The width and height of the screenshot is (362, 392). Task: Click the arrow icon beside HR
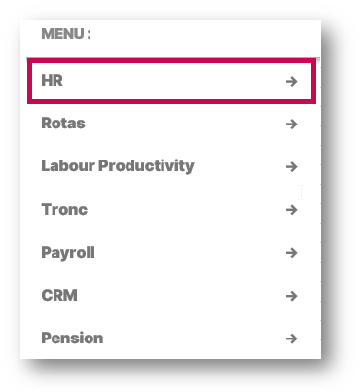[291, 81]
